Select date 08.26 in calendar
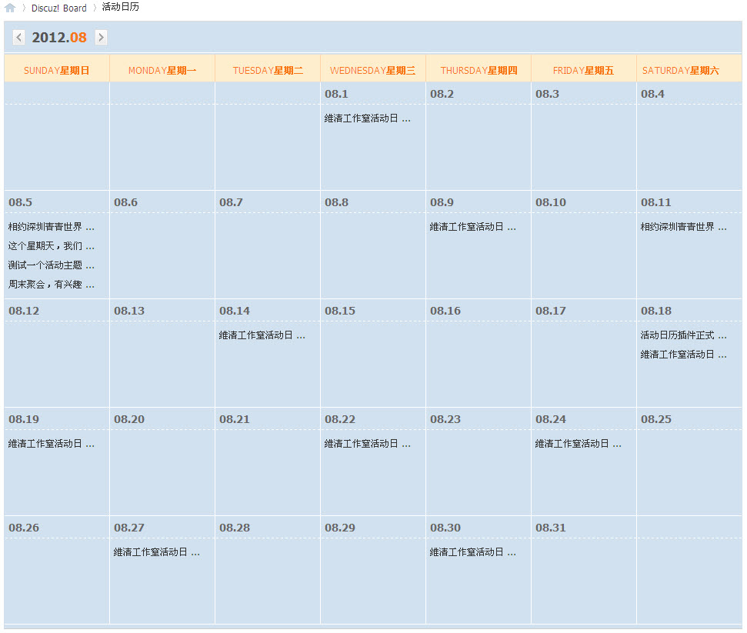Viewport: 747px width, 633px height. [24, 528]
